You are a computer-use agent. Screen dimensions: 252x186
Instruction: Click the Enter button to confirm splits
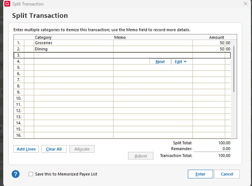(x=201, y=174)
